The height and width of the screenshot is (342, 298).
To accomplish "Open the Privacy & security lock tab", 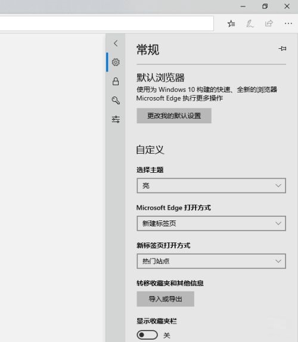I will coord(116,82).
